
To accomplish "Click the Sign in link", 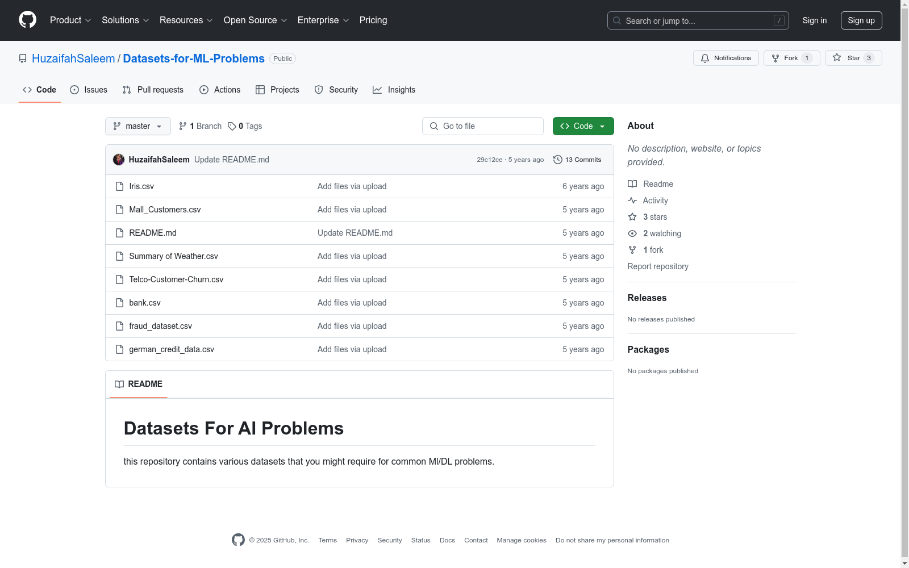I will coord(815,20).
